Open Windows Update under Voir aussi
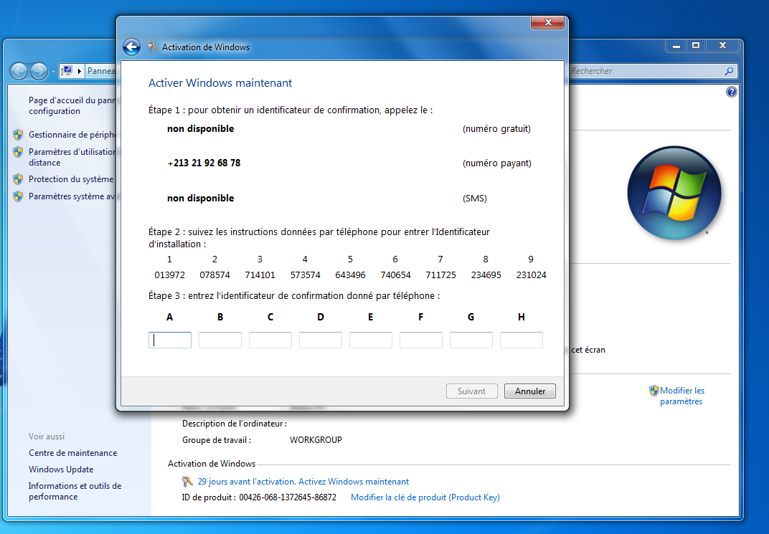 61,469
